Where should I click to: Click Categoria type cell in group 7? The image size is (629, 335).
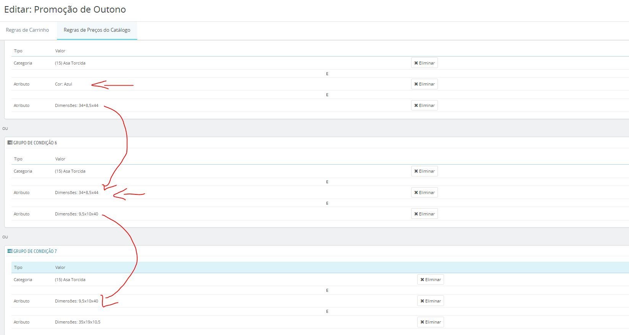click(23, 280)
